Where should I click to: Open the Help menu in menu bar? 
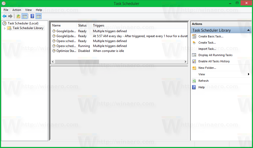click(39, 10)
